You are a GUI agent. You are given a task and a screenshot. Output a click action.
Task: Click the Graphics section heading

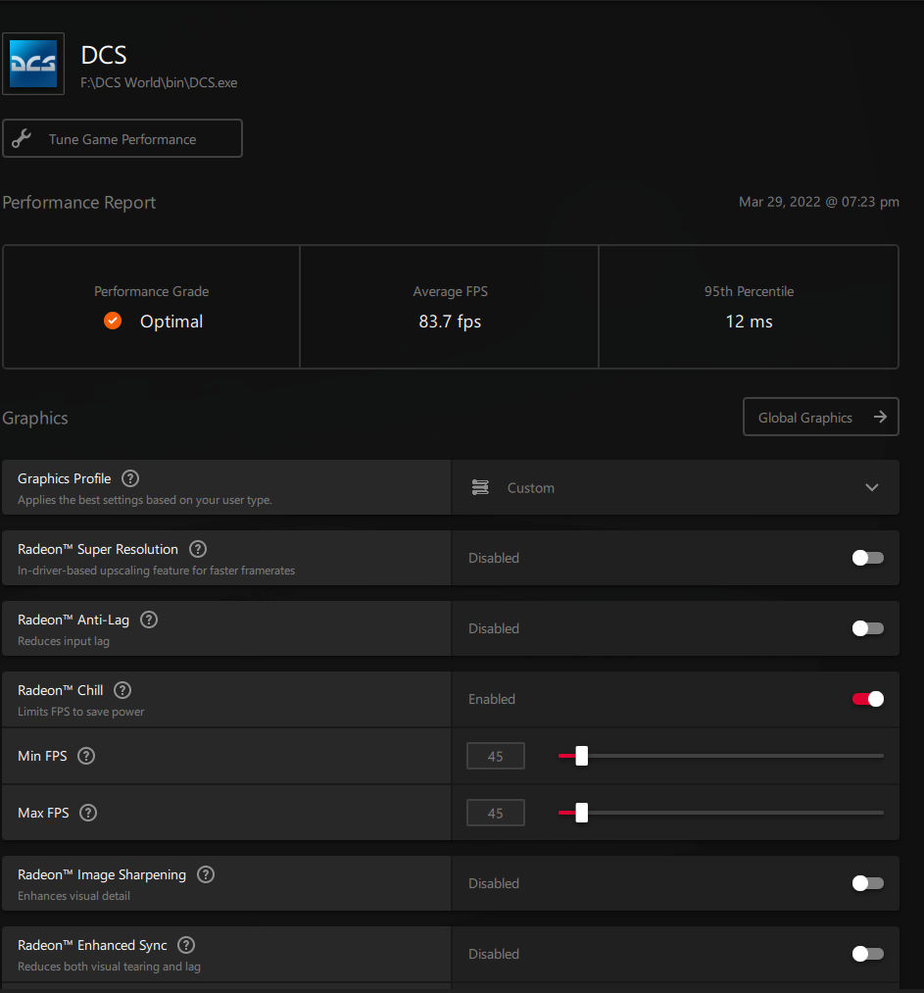(x=35, y=418)
